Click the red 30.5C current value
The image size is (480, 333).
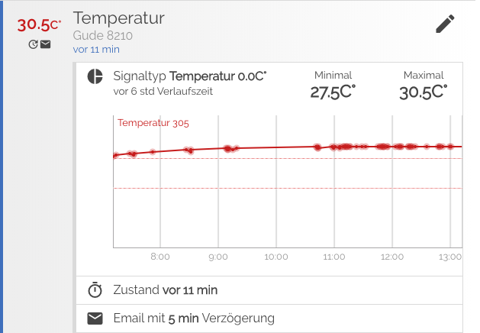point(39,24)
